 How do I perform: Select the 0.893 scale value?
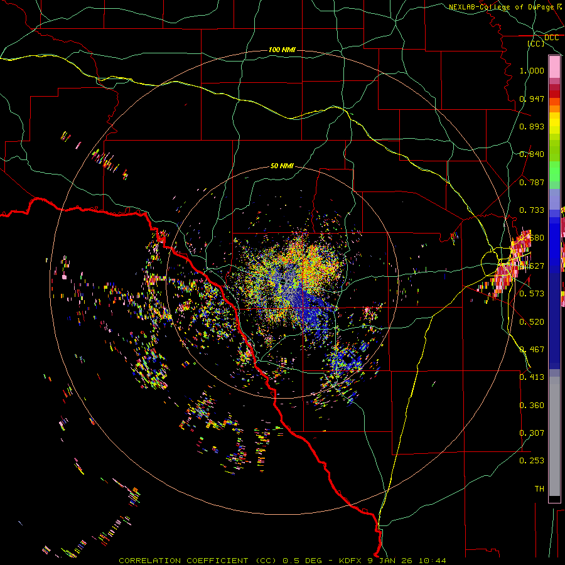point(532,126)
